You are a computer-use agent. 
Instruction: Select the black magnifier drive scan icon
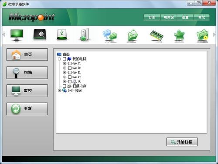(x=40, y=34)
